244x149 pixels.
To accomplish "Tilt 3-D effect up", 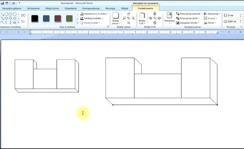I will pyautogui.click(x=155, y=14).
